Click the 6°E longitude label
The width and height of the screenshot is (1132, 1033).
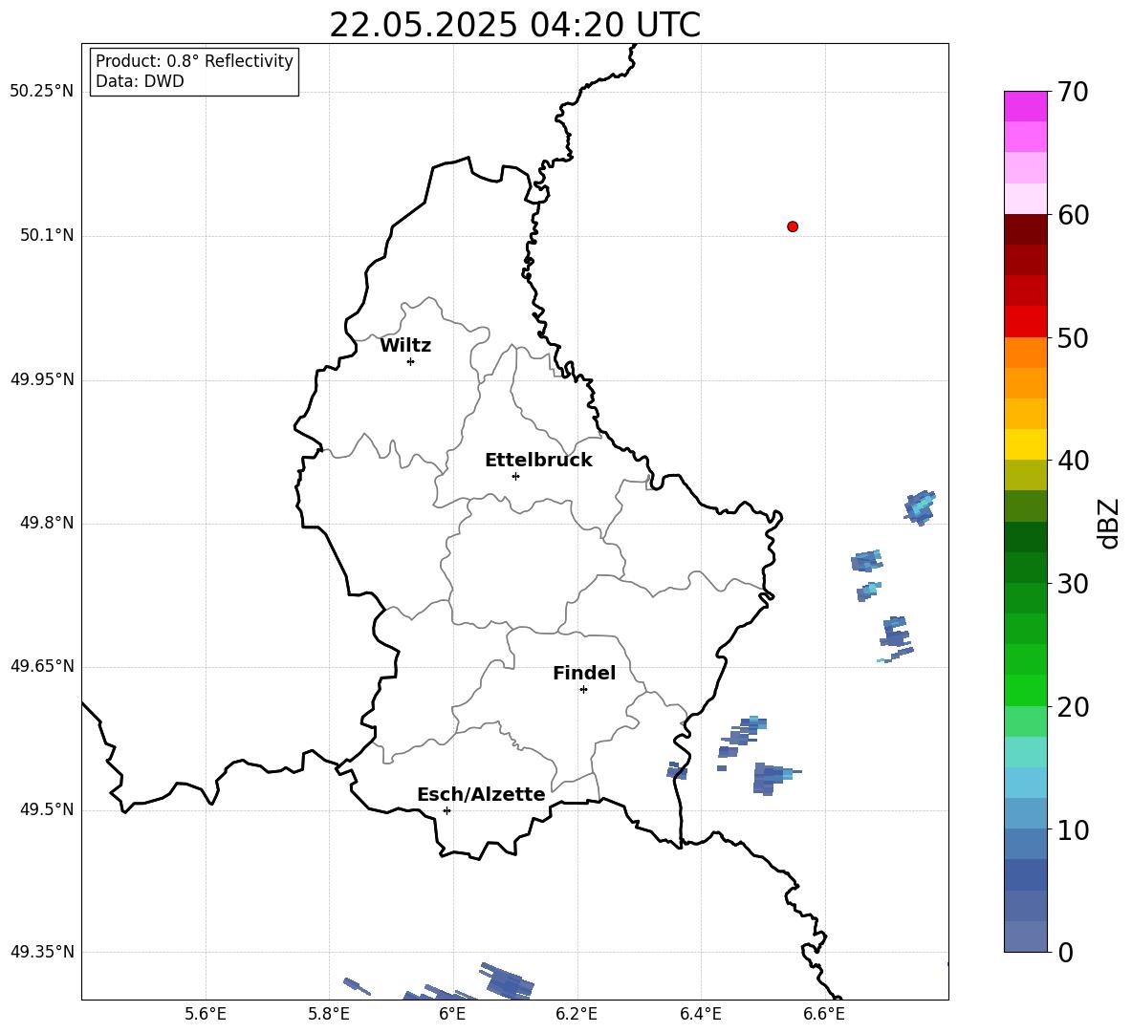[452, 1014]
